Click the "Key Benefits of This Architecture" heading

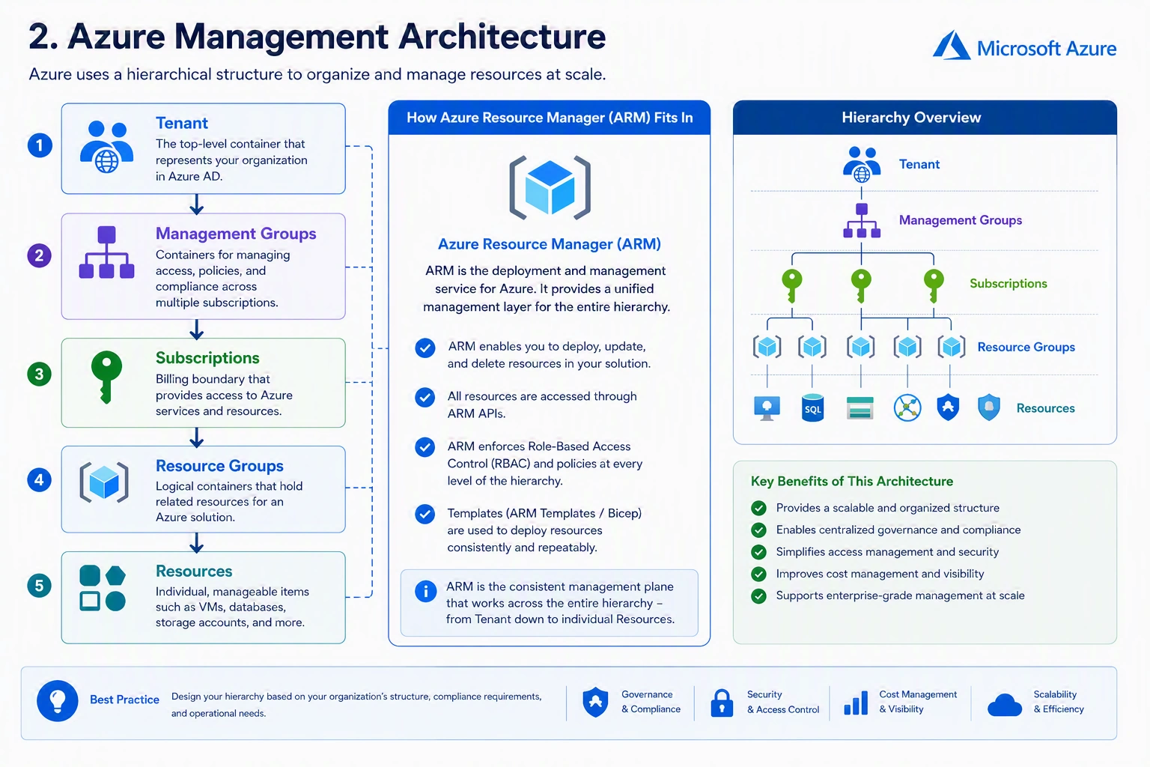[852, 482]
